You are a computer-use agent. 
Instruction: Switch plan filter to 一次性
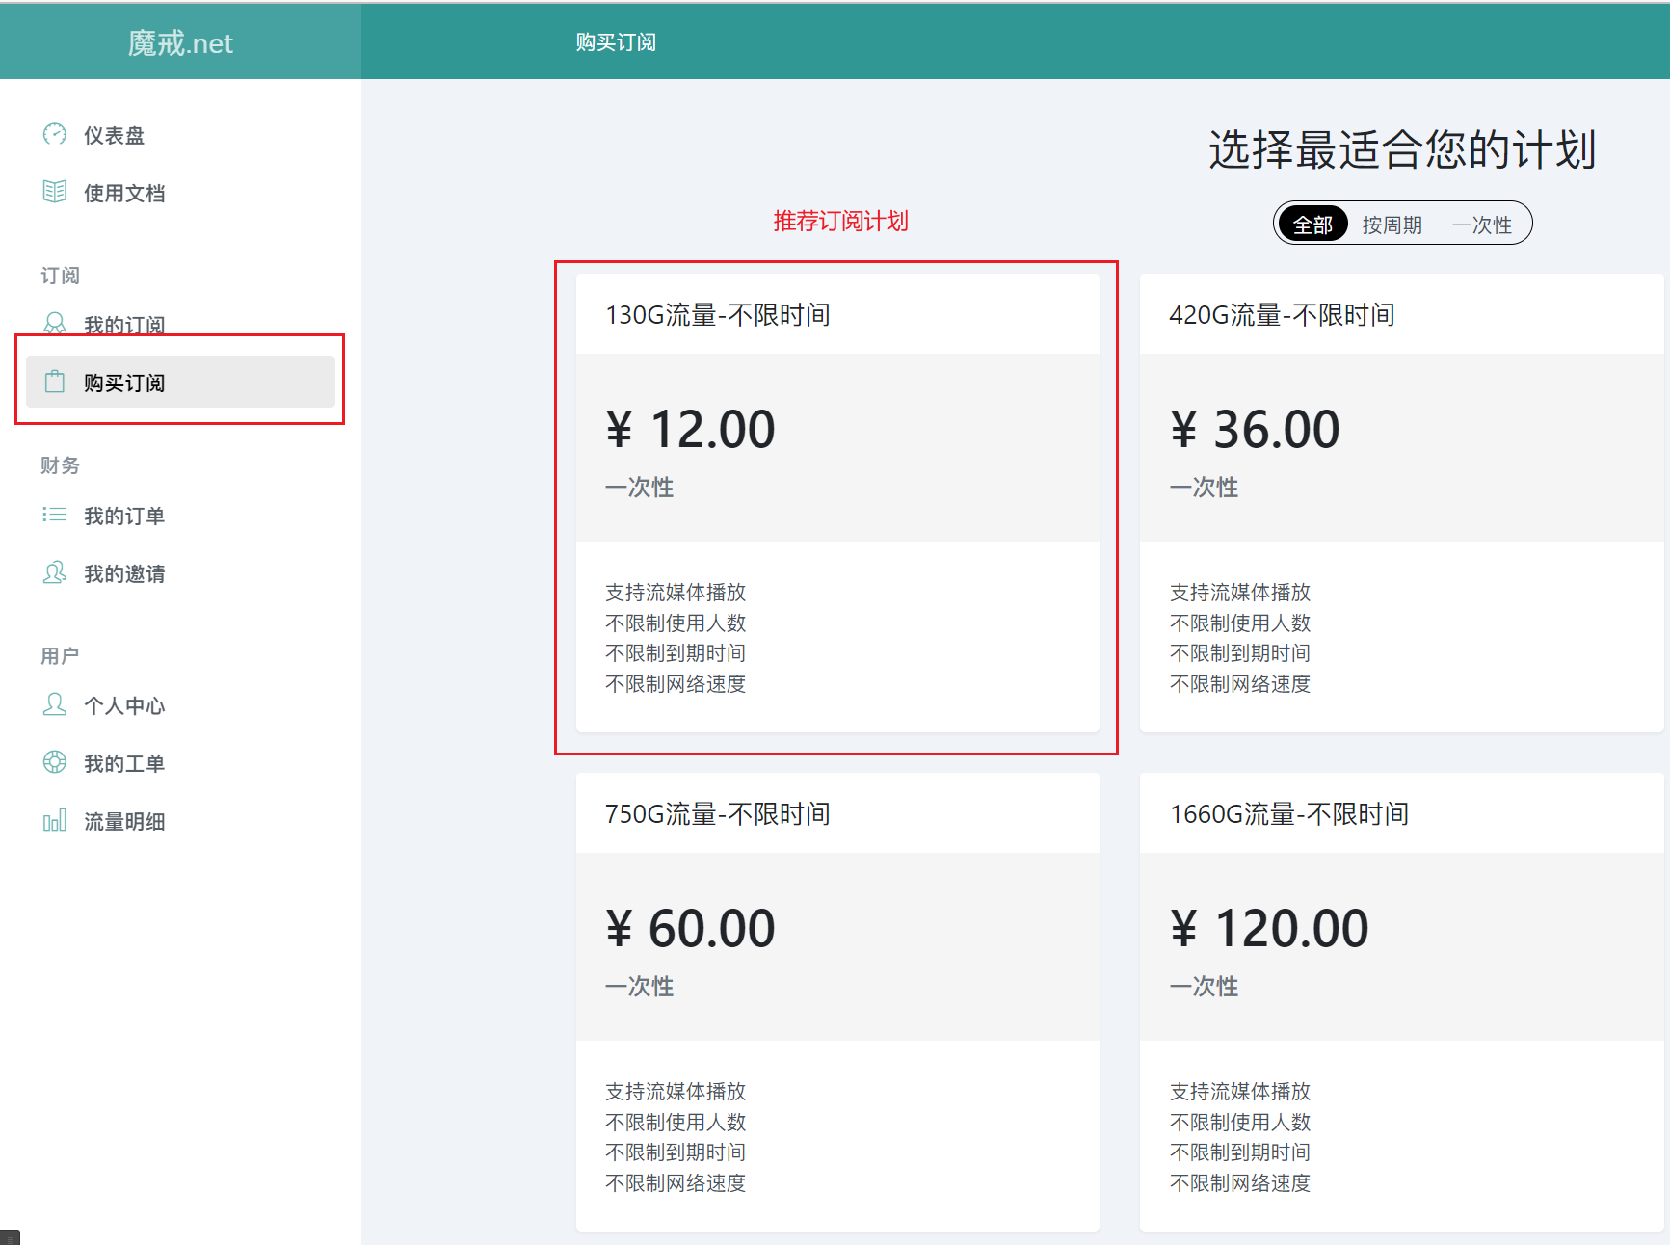point(1481,225)
